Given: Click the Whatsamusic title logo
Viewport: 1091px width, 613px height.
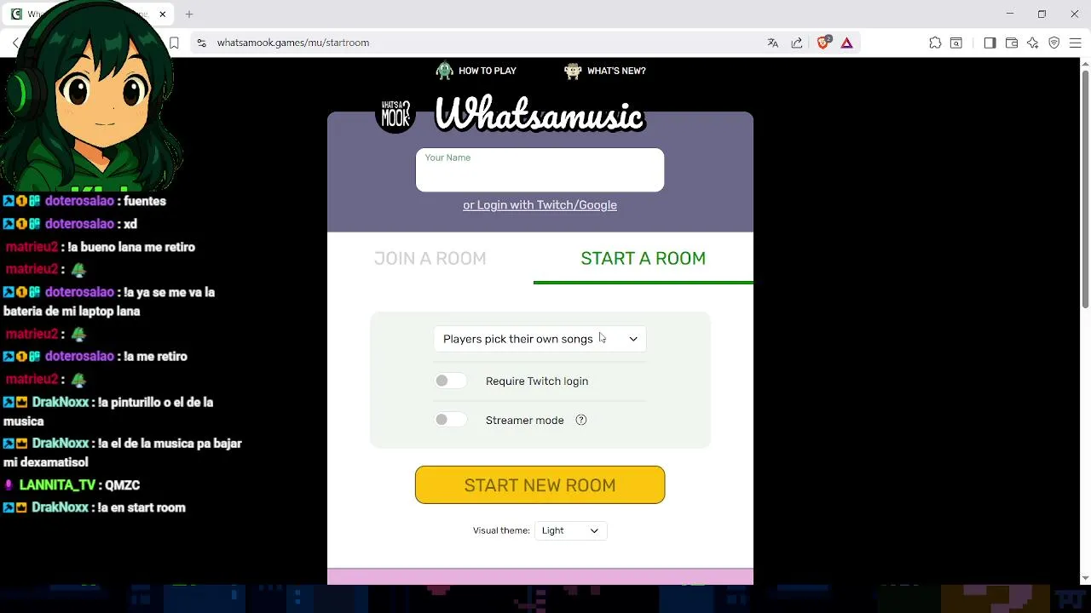Looking at the screenshot, I should click(540, 115).
